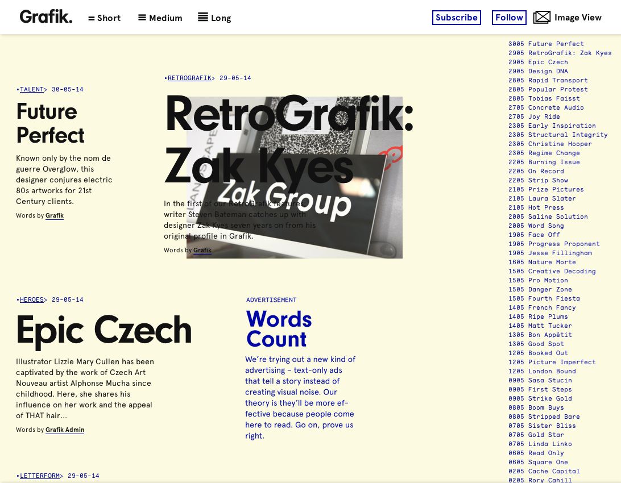Click Grafik author under Future Perfect
This screenshot has width=621, height=483.
[x=54, y=215]
